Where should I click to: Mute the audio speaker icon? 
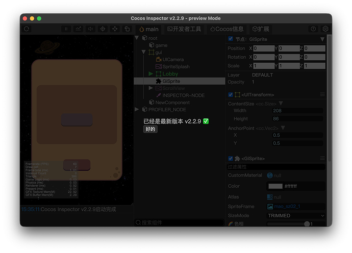[90, 29]
